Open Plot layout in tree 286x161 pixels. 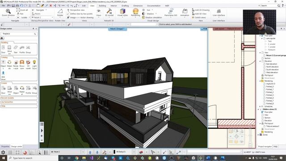click(x=269, y=75)
